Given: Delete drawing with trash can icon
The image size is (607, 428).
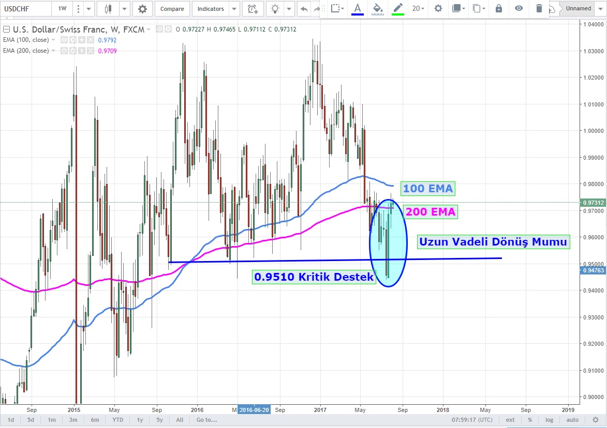Looking at the screenshot, I should [539, 8].
